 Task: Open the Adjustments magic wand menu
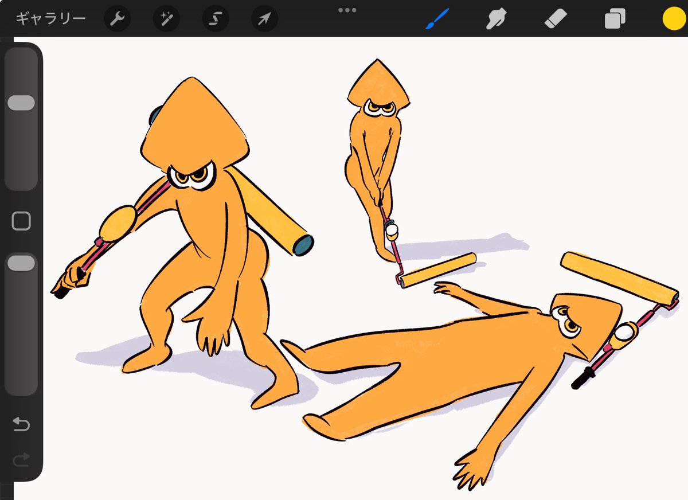(x=166, y=19)
